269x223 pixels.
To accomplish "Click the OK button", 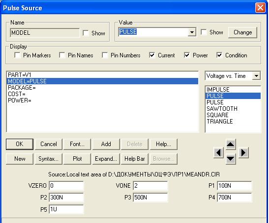I will [20, 144].
